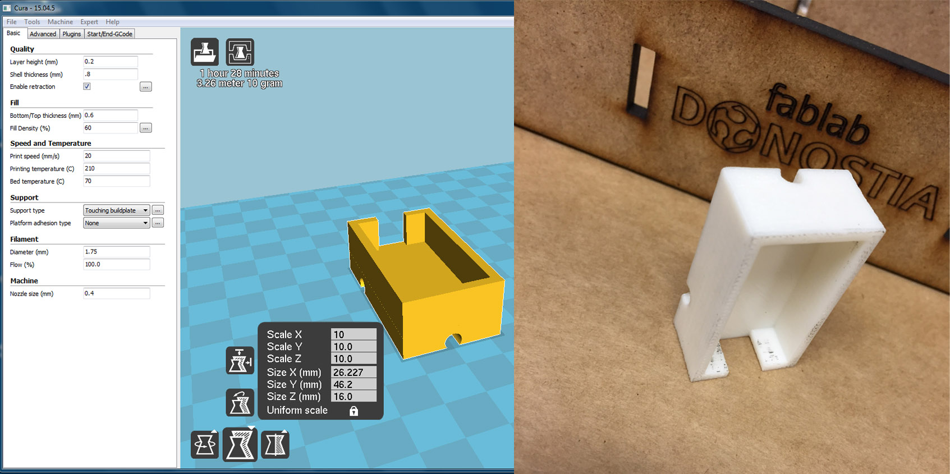The height and width of the screenshot is (474, 950).
Task: Toggle Enable retraction checkbox
Action: click(87, 86)
